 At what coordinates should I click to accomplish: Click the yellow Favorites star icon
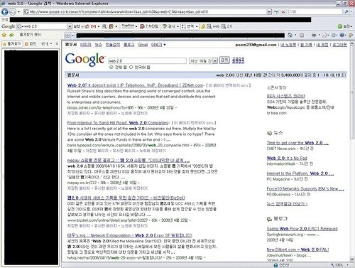click(x=4, y=35)
